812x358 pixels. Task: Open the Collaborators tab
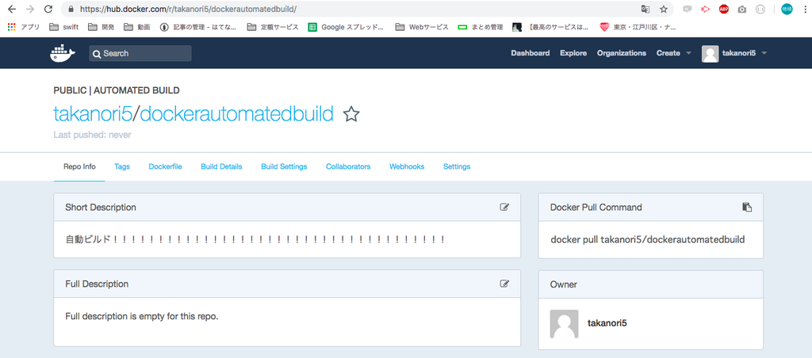[348, 166]
